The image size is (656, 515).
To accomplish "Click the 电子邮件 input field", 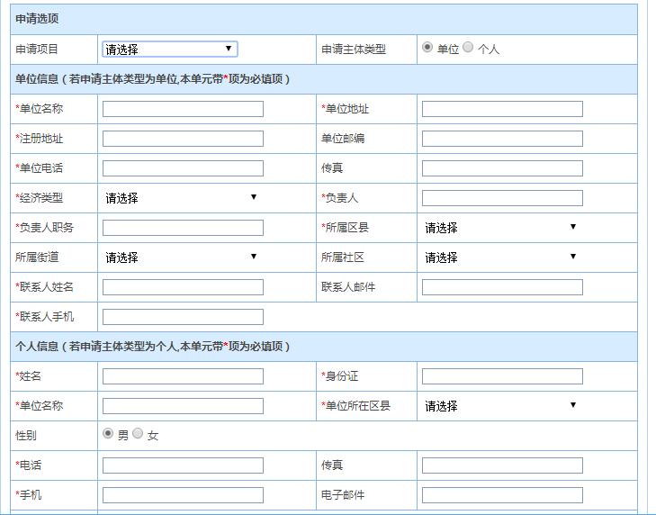I will 502,495.
